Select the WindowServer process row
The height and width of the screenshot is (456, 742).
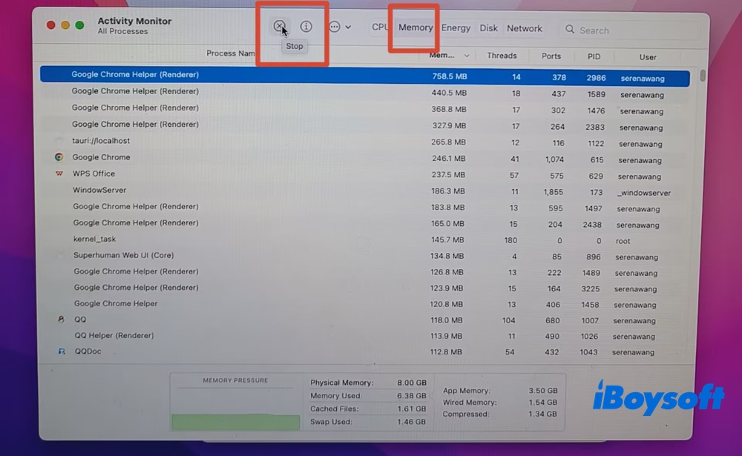pyautogui.click(x=364, y=191)
